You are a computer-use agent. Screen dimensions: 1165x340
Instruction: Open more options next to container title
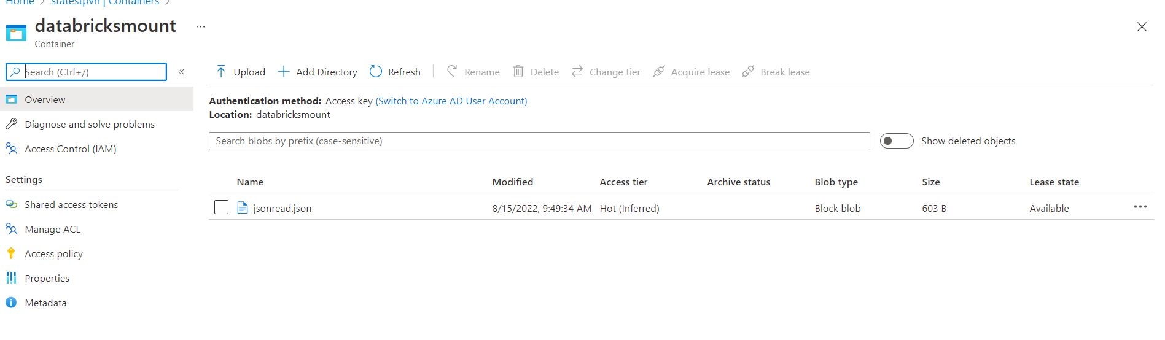click(200, 26)
